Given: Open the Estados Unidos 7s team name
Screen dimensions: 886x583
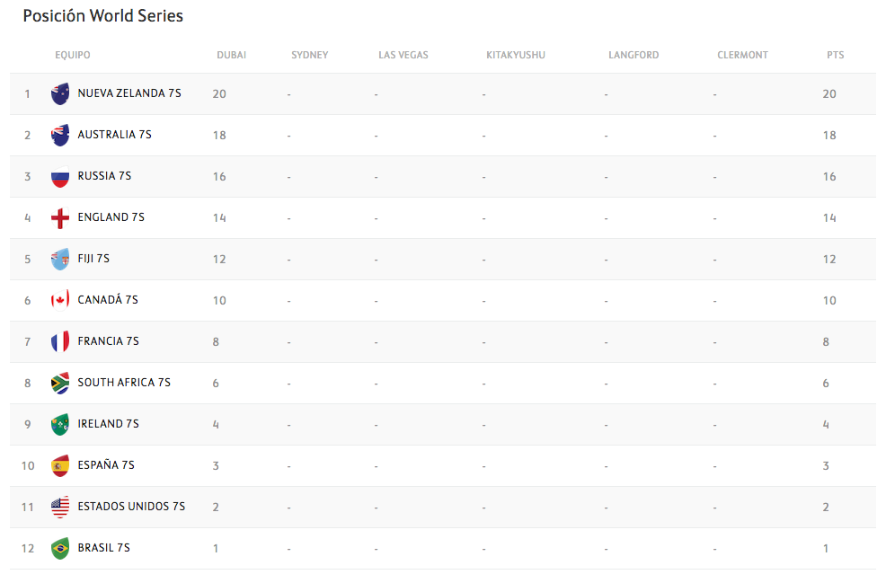Looking at the screenshot, I should [131, 507].
